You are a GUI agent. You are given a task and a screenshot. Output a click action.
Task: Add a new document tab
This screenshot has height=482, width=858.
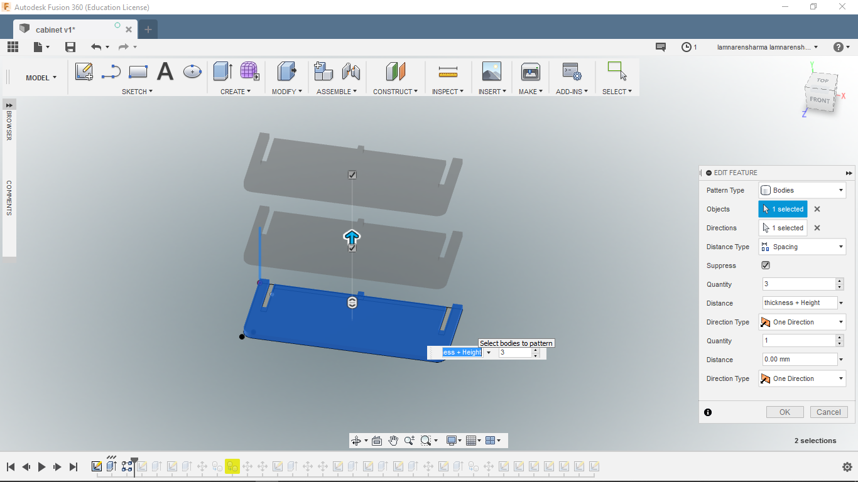(148, 29)
